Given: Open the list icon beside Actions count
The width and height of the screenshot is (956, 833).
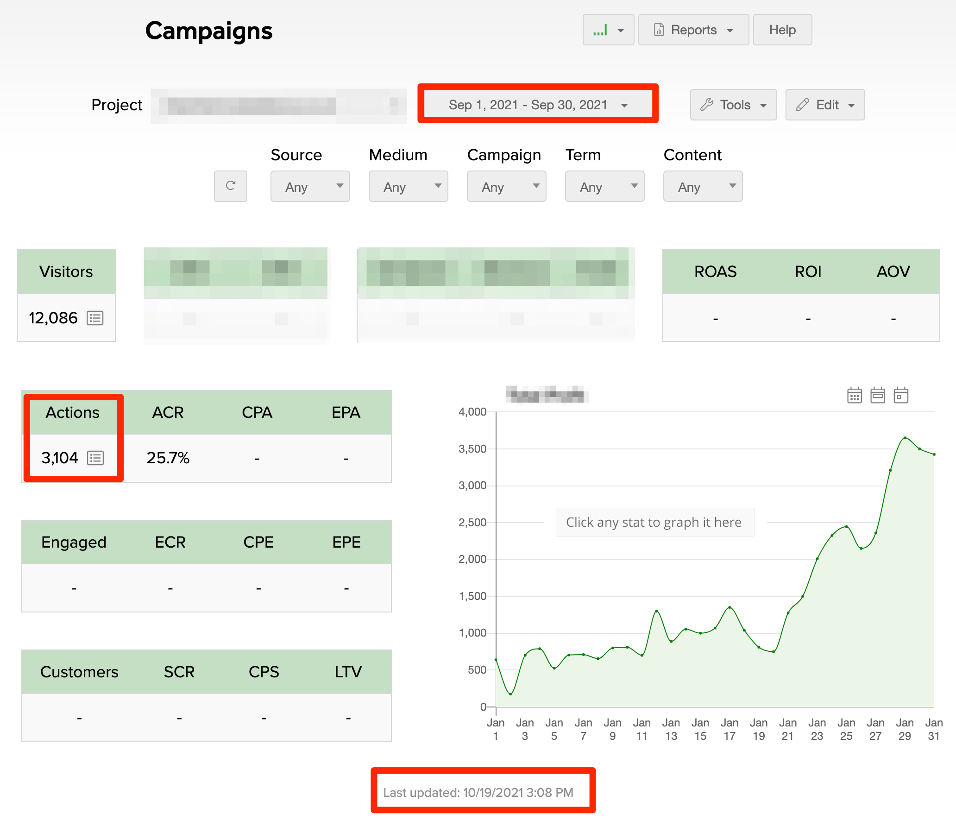Looking at the screenshot, I should pyautogui.click(x=95, y=458).
